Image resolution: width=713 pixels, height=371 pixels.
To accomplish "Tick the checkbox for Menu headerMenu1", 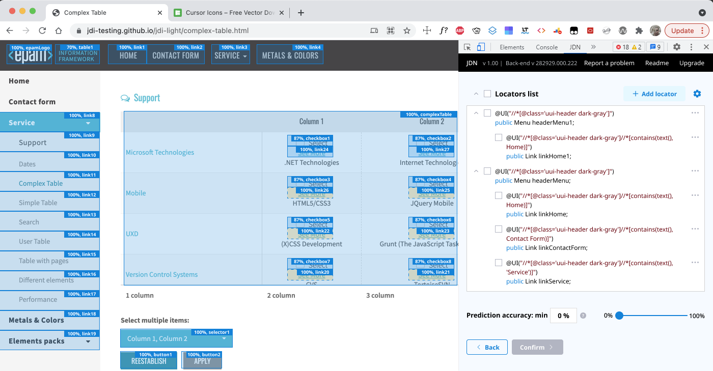I will 487,113.
